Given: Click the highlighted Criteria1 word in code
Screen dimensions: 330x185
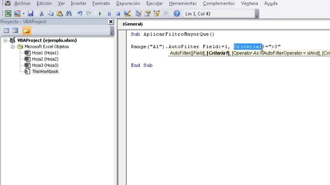Looking at the screenshot, I should [247, 47].
